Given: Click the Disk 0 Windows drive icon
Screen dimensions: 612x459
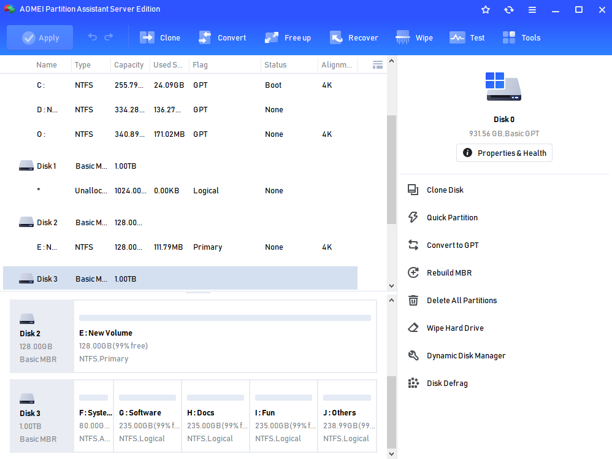Looking at the screenshot, I should [503, 87].
